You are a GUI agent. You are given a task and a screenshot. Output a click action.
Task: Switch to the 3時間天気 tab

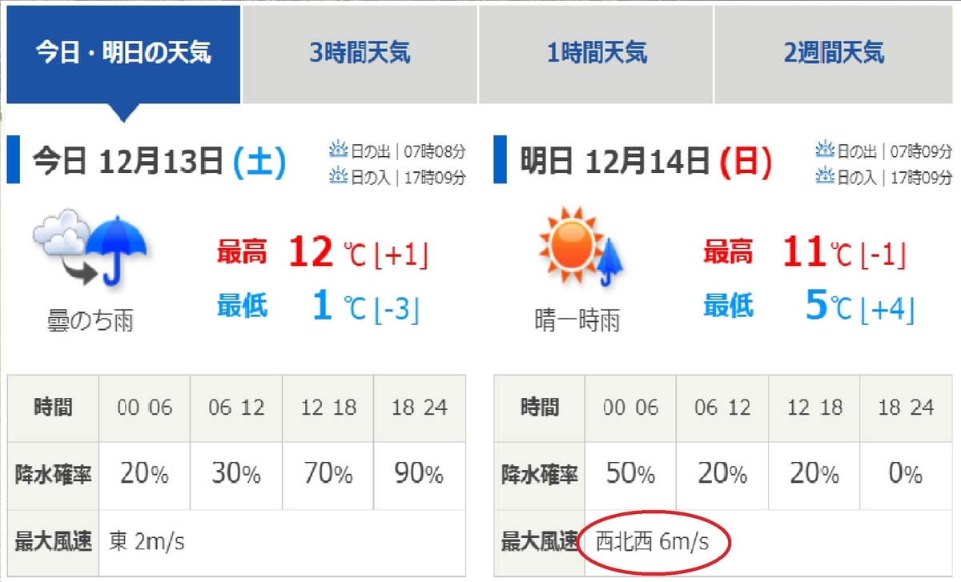point(360,54)
